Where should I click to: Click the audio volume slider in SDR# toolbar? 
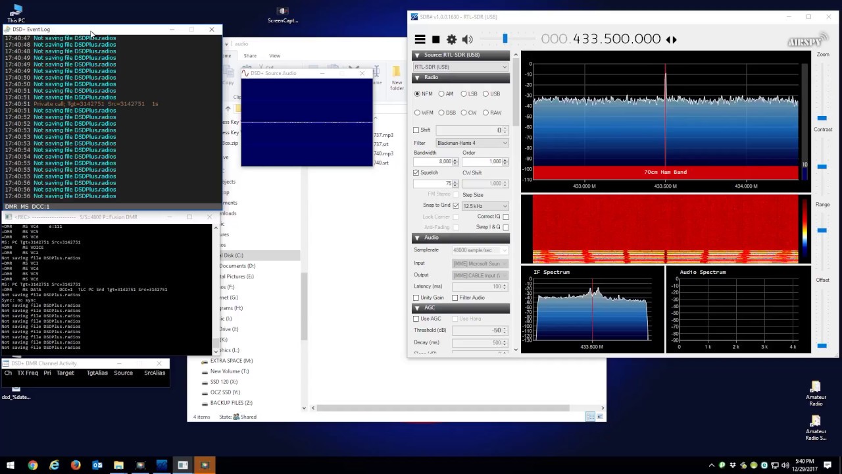click(x=505, y=39)
